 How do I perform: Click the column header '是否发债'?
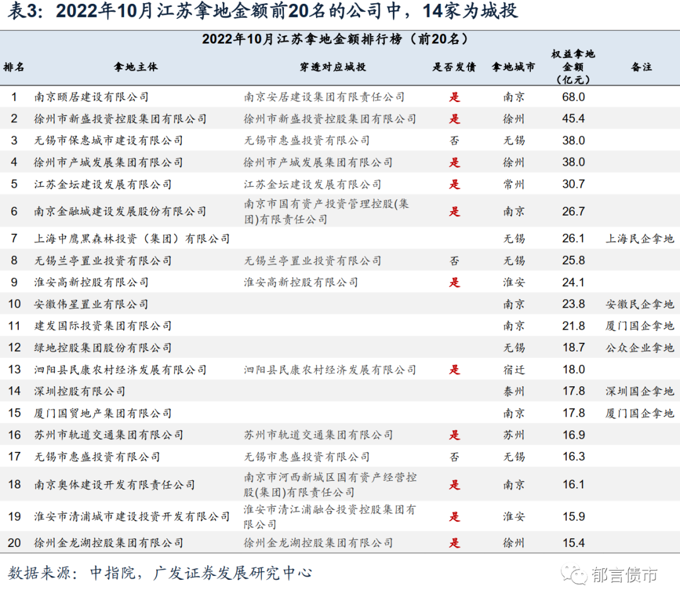(454, 67)
